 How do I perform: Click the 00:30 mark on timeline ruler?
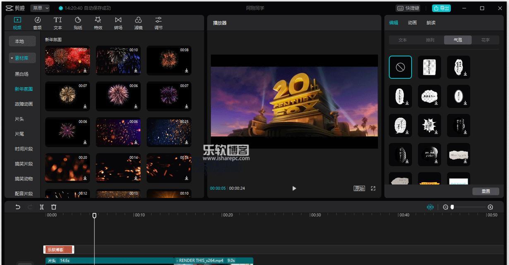tap(315, 215)
